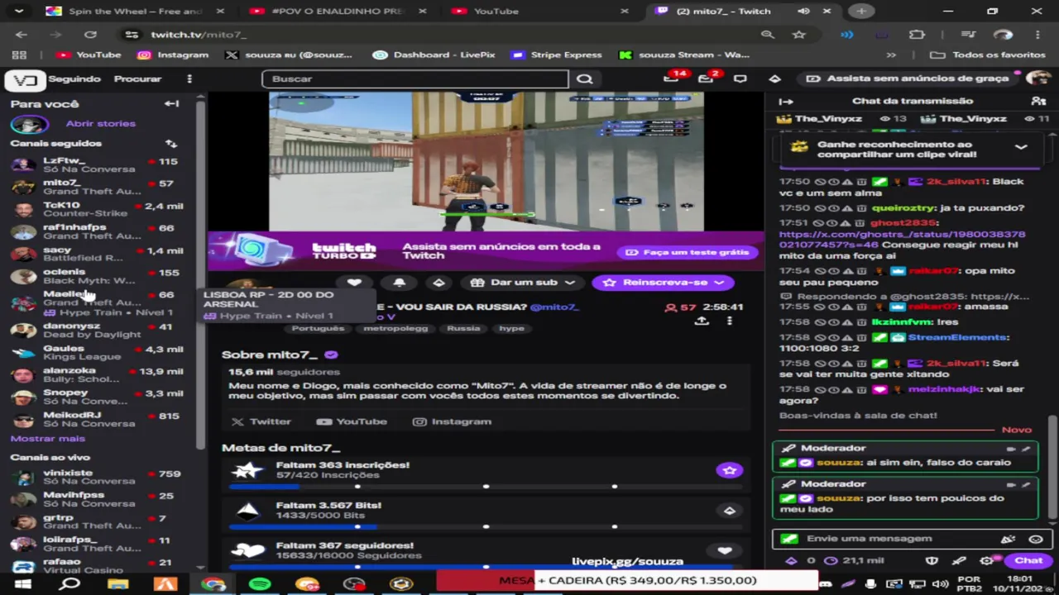Click the purple Chat send button

pyautogui.click(x=1028, y=560)
